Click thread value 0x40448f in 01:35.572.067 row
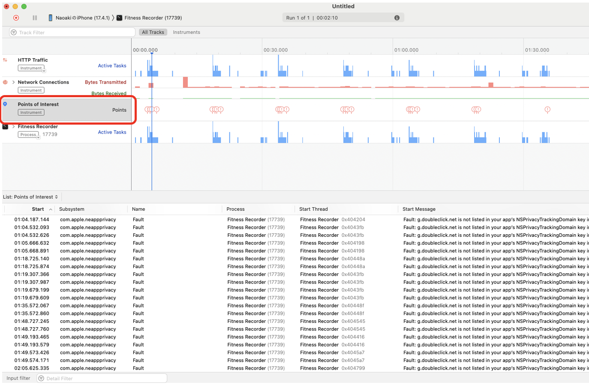The width and height of the screenshot is (589, 388). 353,306
